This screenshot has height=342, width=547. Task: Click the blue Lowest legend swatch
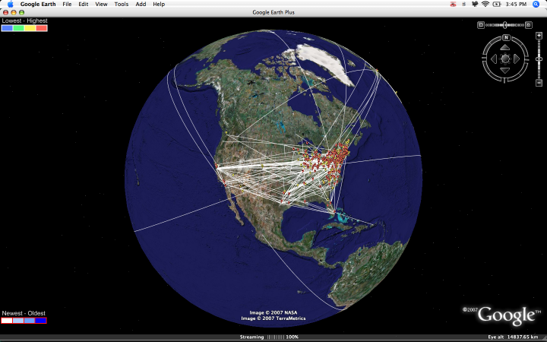(x=7, y=28)
